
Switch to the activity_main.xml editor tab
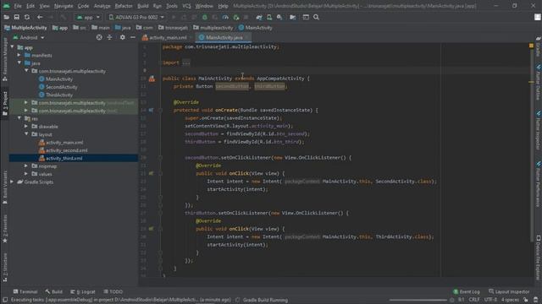click(x=168, y=37)
